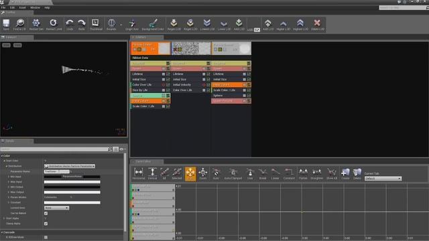Click the Max Input white color bar

[x=72, y=182]
